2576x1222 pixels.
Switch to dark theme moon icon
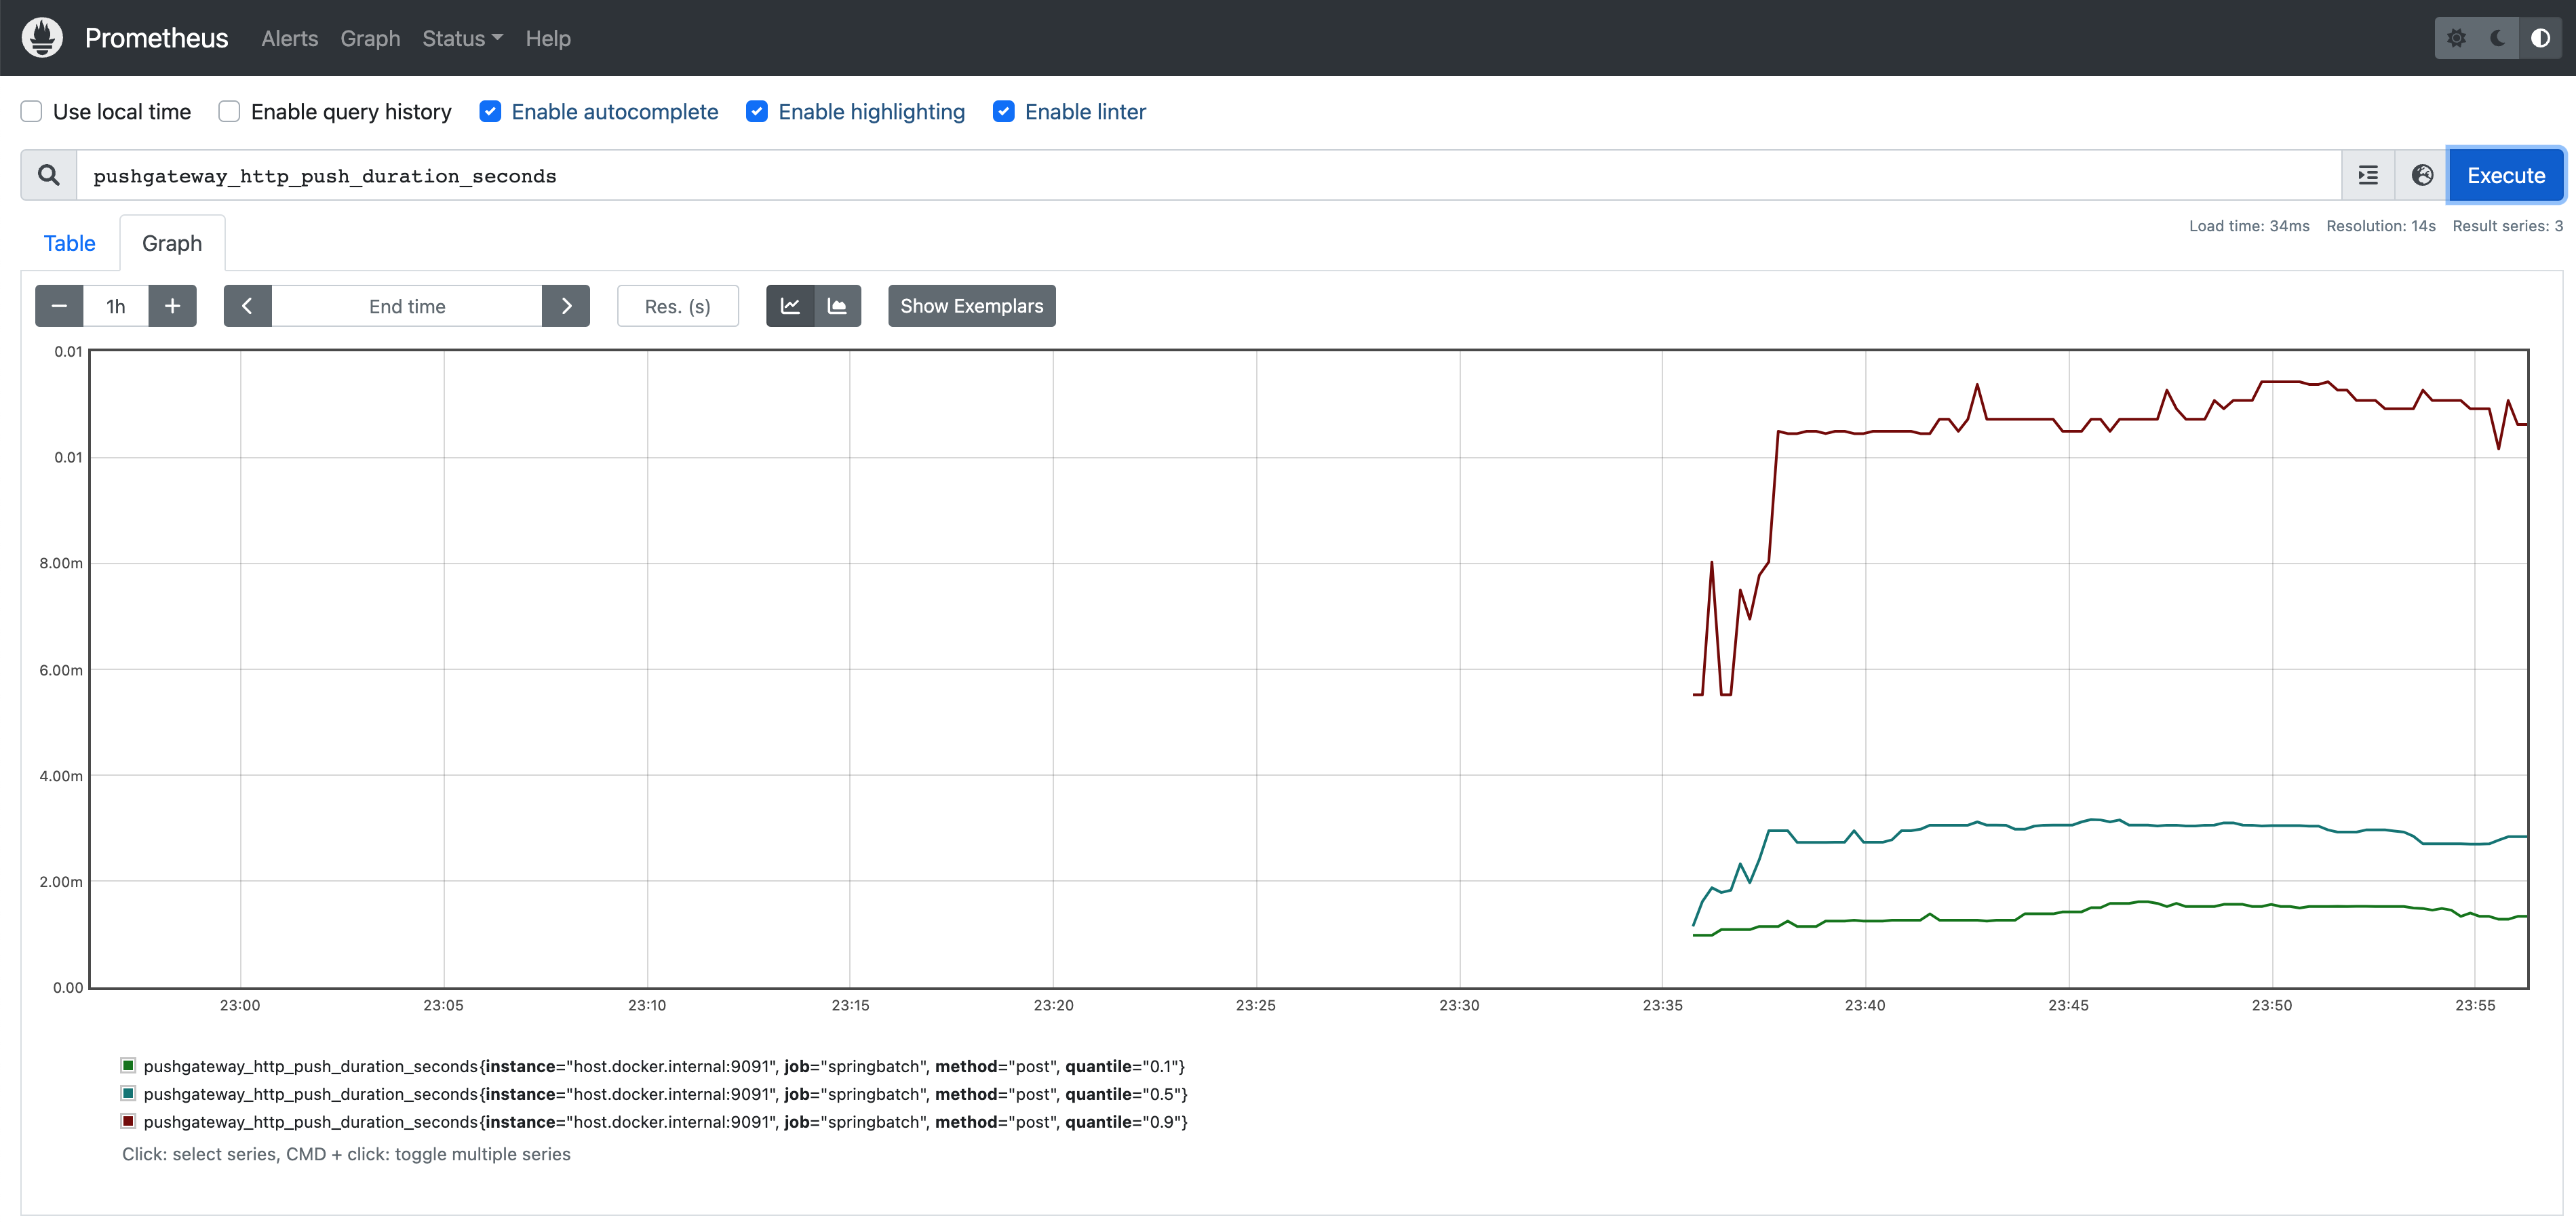click(x=2498, y=38)
